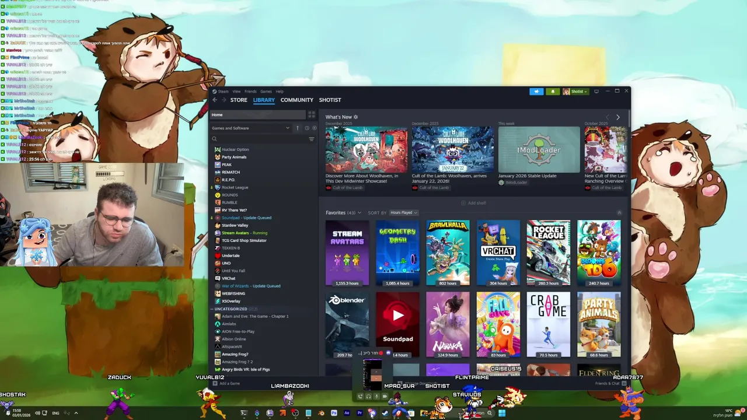Screen dimensions: 747x420
Task: Select the Soundpad favorite tile
Action: [x=397, y=324]
